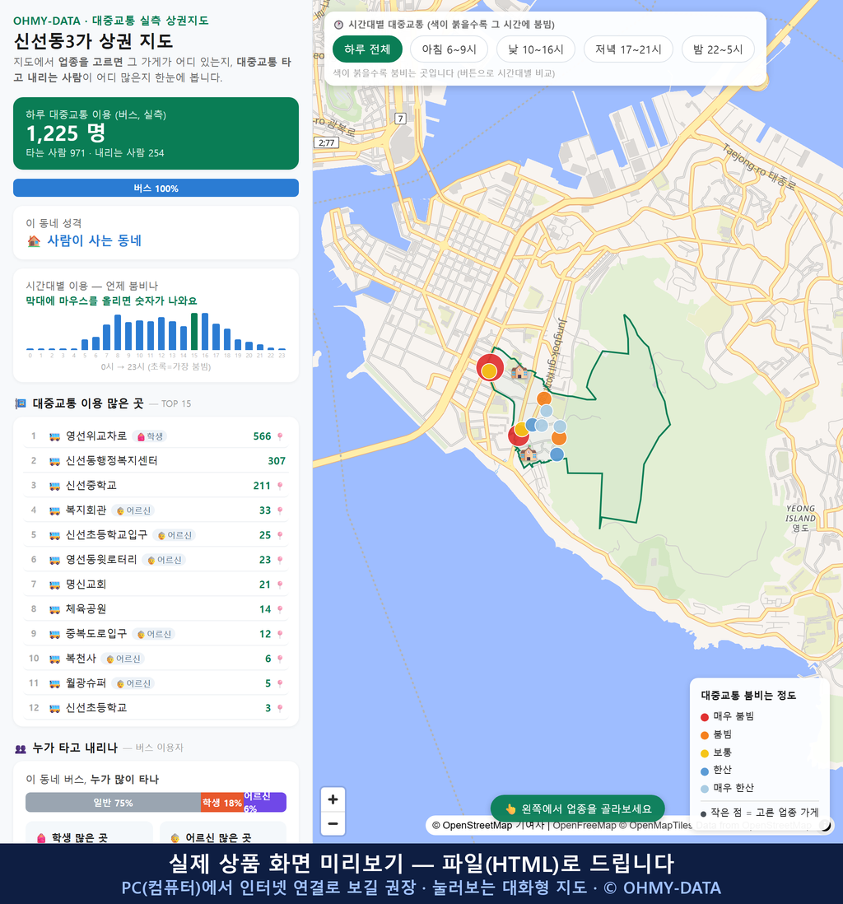Zoom out on the map
The width and height of the screenshot is (843, 904).
333,823
